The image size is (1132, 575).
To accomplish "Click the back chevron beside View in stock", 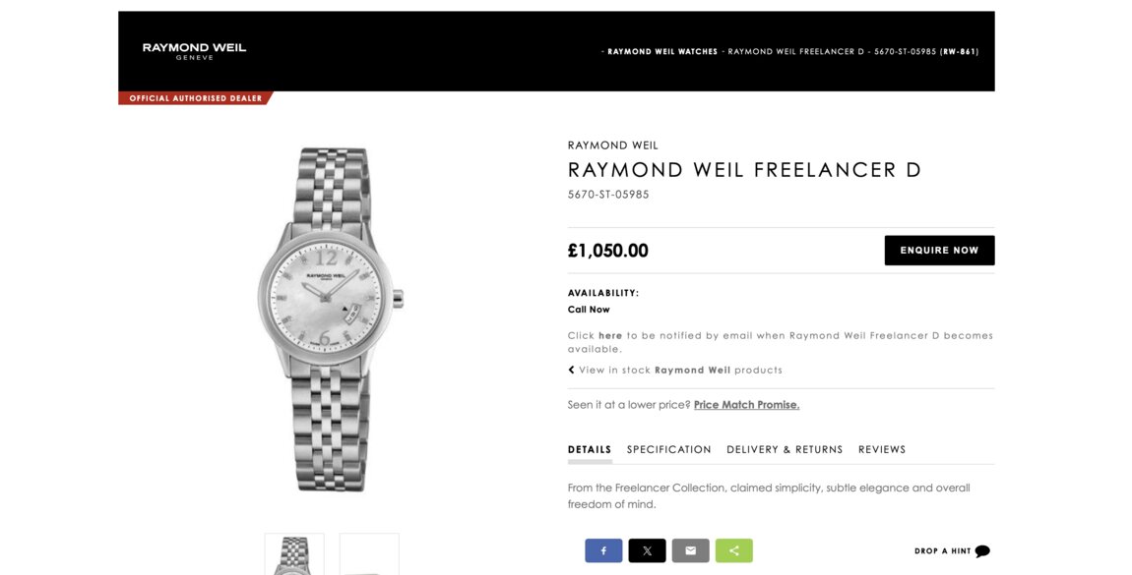I will (571, 371).
